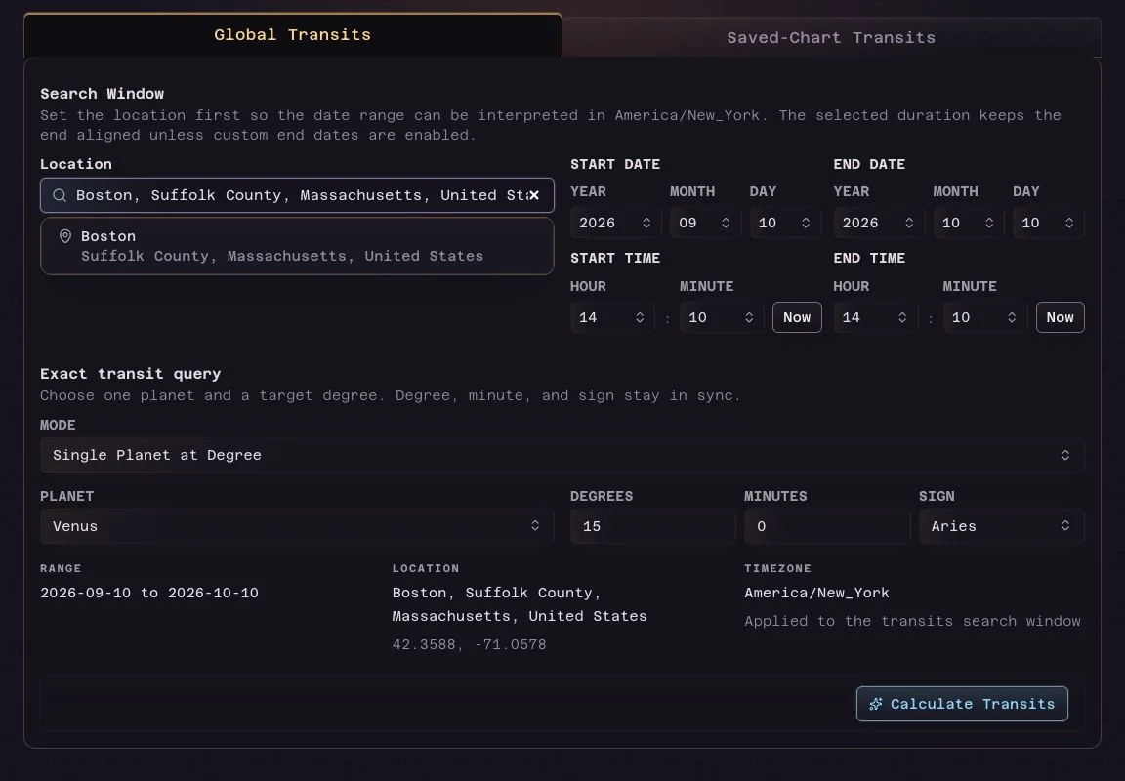Open the end date Month 10 selector
The width and height of the screenshot is (1125, 781).
pyautogui.click(x=968, y=223)
